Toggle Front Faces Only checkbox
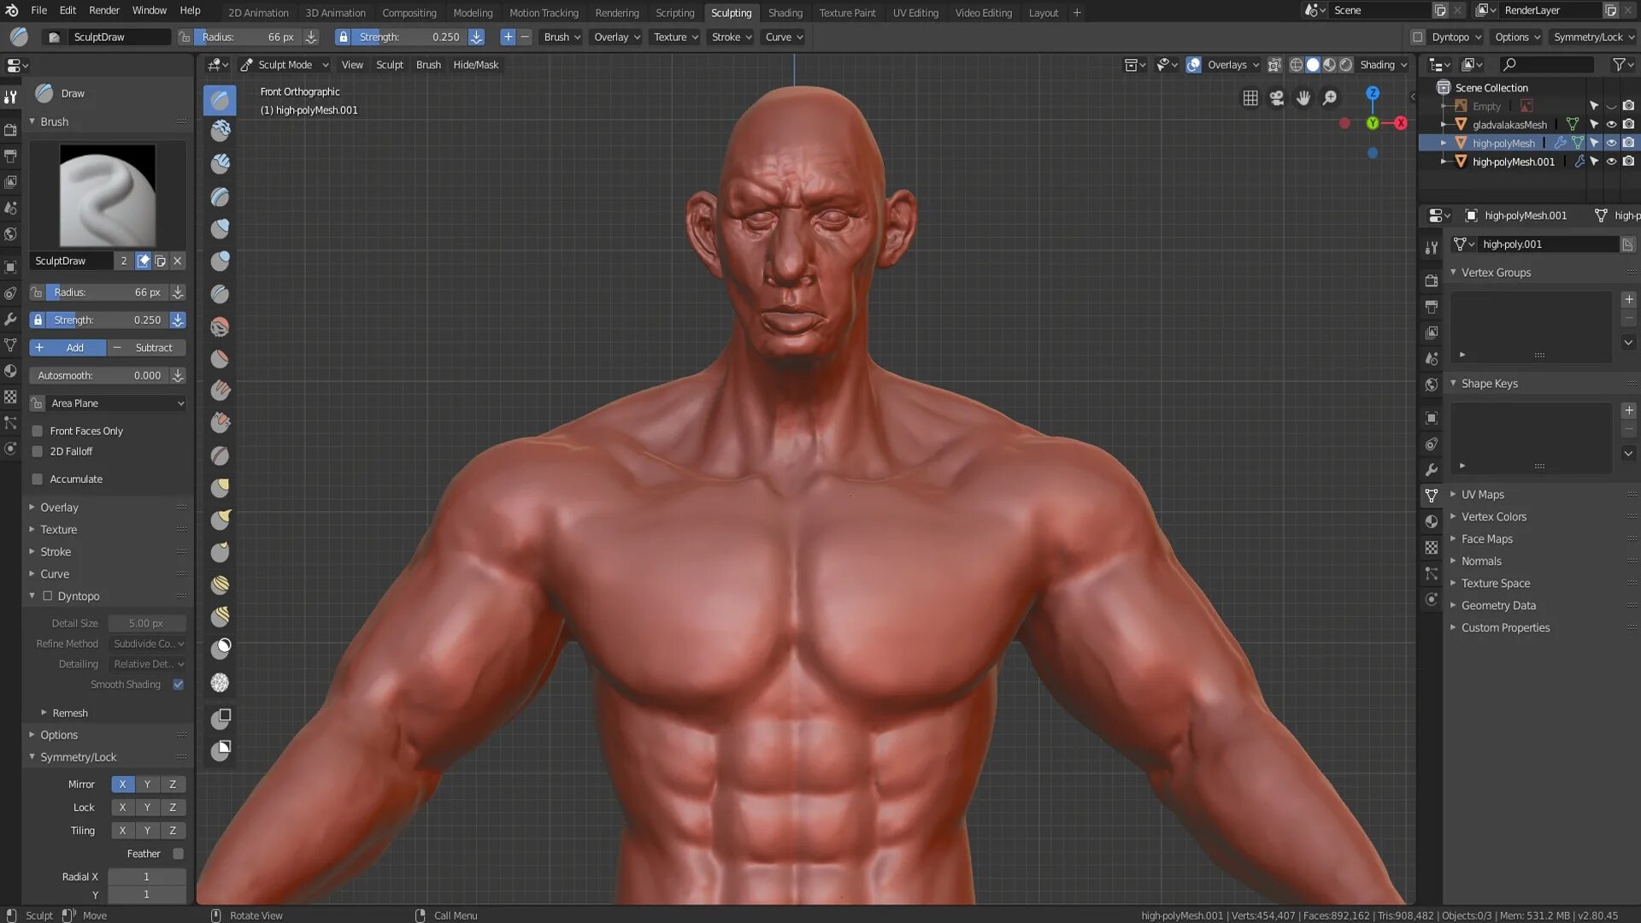Image resolution: width=1641 pixels, height=923 pixels. pyautogui.click(x=38, y=429)
